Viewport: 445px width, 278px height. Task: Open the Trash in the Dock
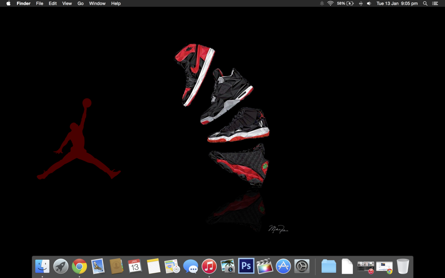(403, 266)
